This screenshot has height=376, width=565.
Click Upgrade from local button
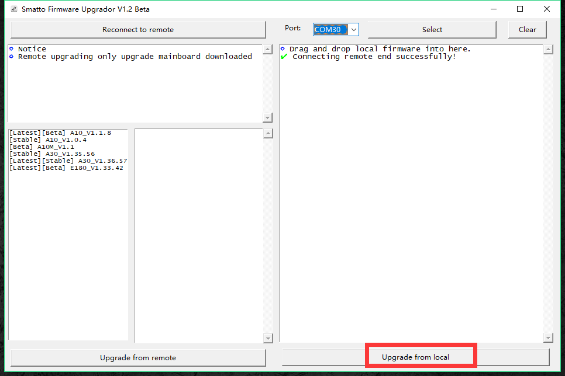point(415,357)
